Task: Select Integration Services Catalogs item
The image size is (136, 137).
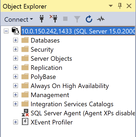Action: (x=72, y=104)
